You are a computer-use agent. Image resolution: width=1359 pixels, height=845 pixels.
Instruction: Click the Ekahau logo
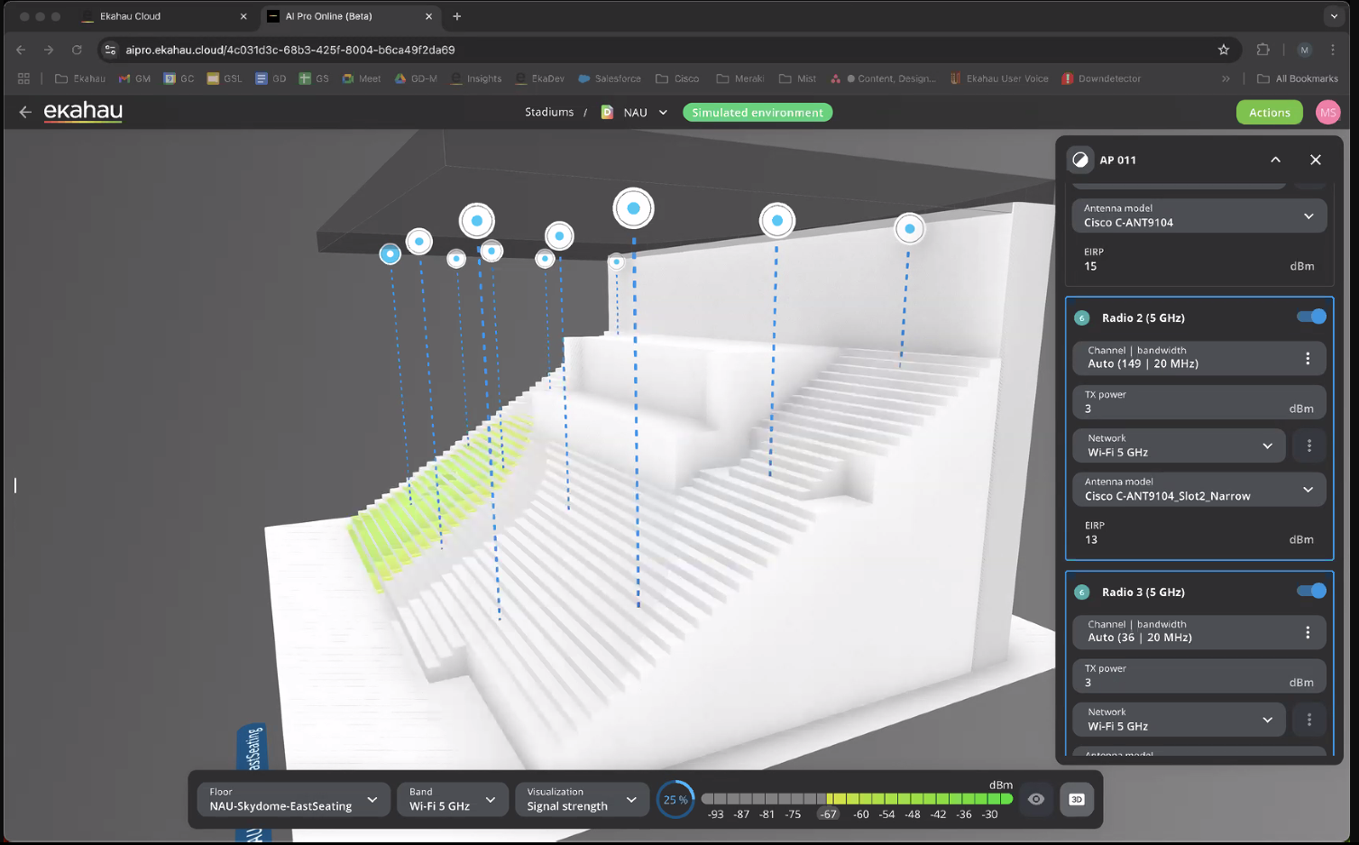83,111
